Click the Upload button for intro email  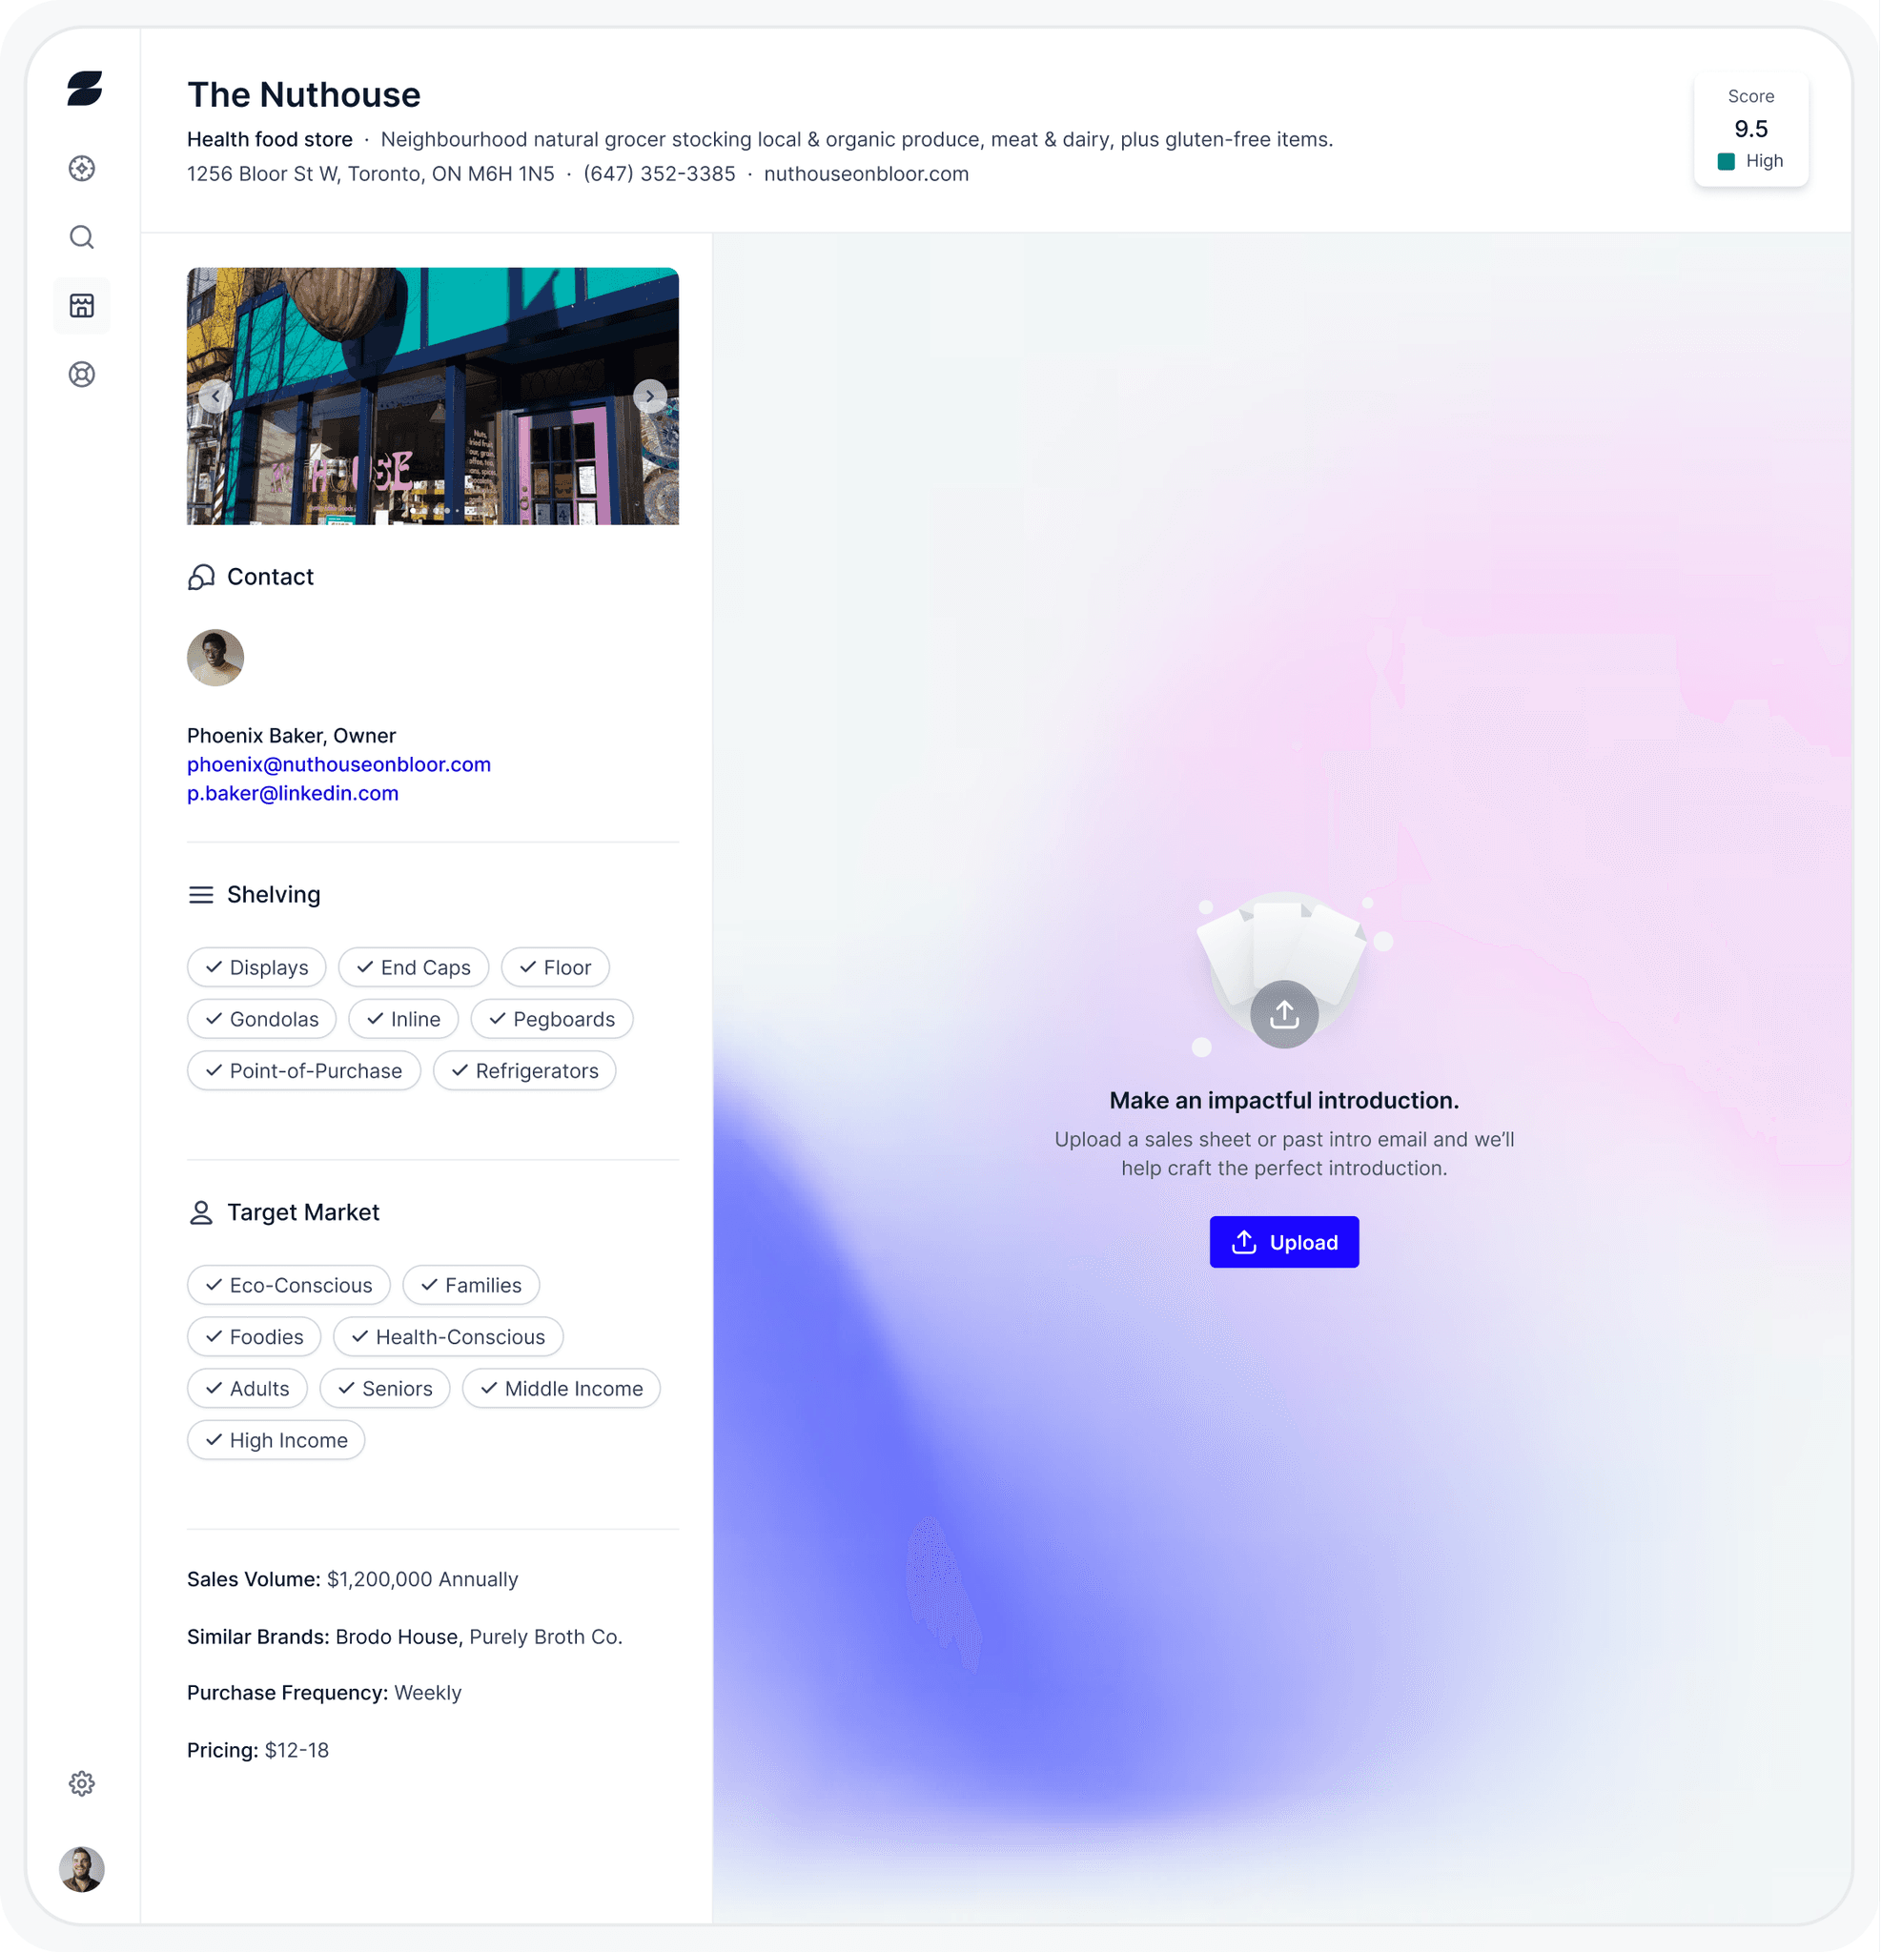click(x=1283, y=1241)
